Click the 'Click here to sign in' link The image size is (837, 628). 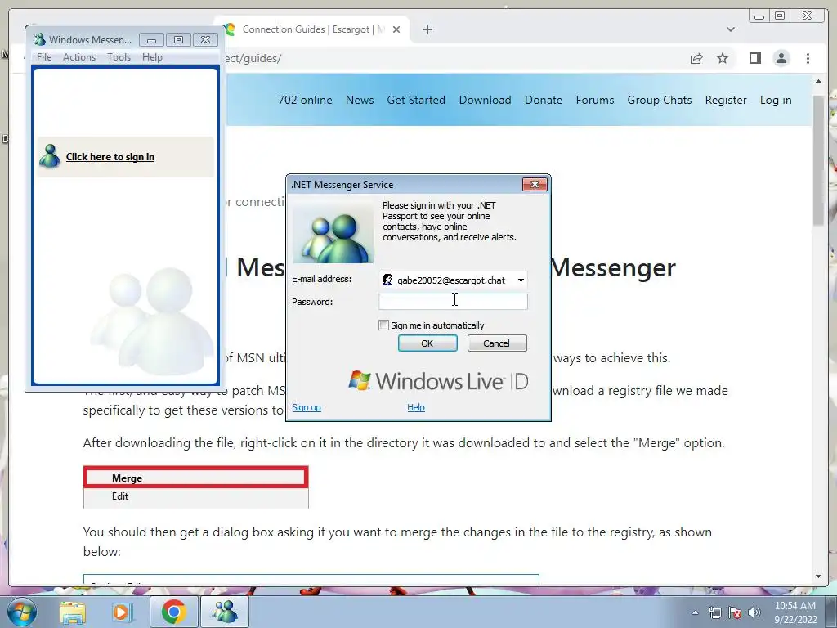[110, 157]
